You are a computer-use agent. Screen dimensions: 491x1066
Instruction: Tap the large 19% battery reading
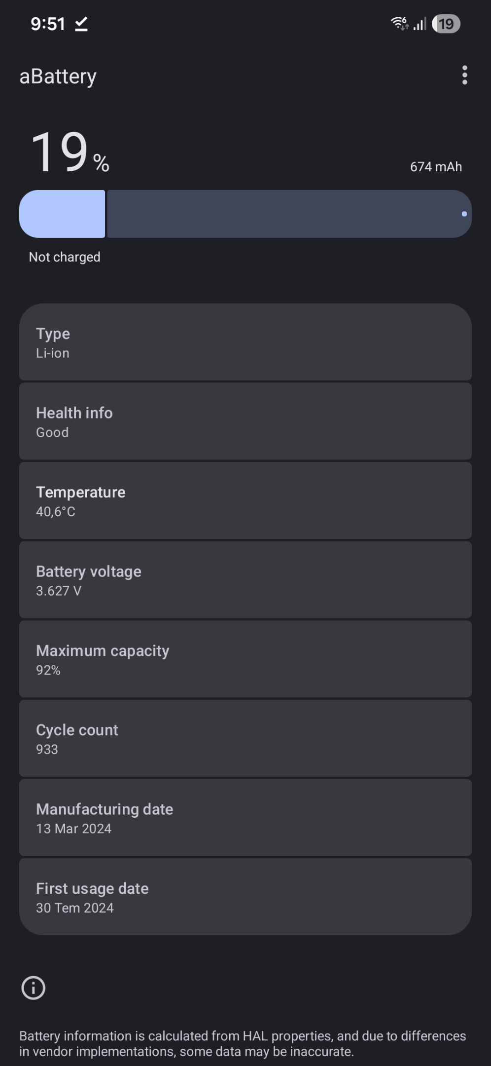coord(70,152)
